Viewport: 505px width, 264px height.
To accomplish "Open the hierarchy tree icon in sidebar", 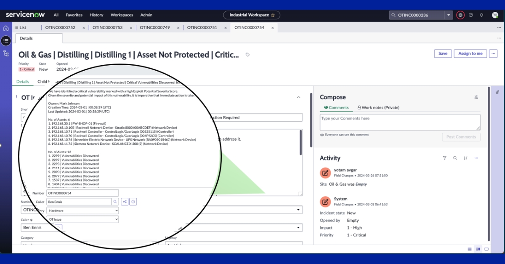I will tap(6, 53).
